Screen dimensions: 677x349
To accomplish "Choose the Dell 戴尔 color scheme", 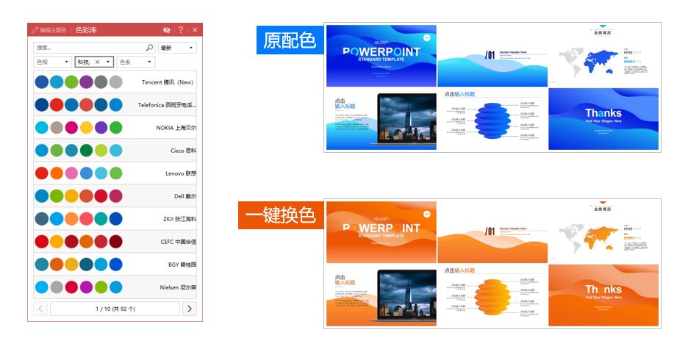I will coord(115,196).
